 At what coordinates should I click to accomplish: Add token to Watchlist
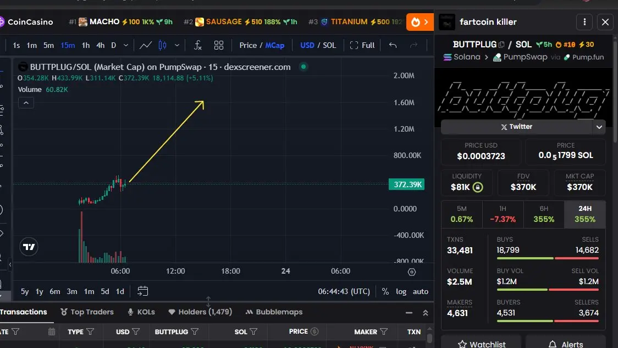(x=482, y=343)
